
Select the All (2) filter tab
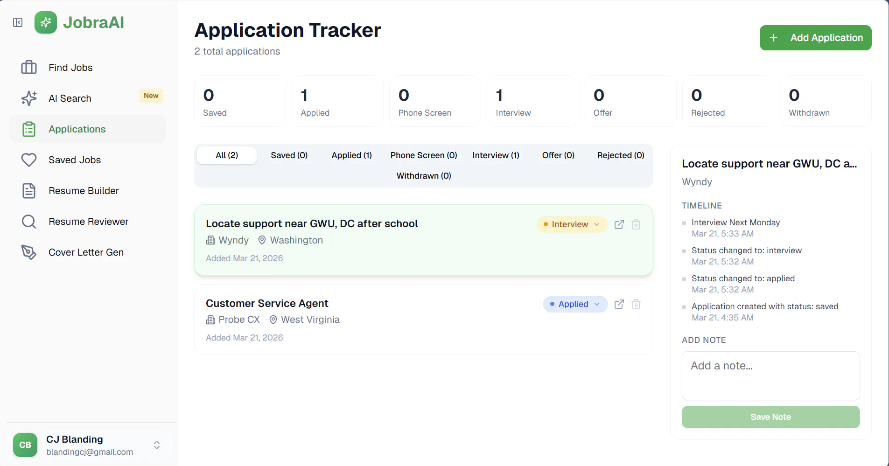(x=227, y=155)
